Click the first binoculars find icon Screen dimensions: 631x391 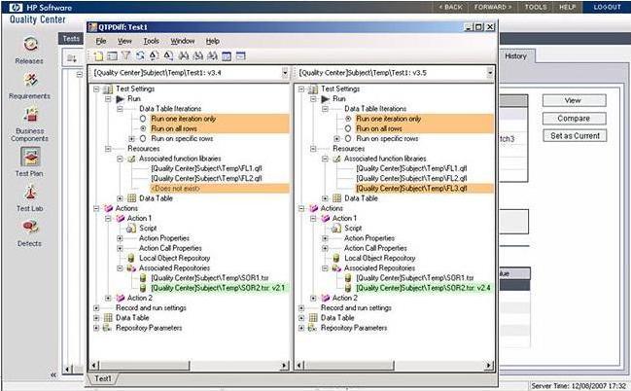pos(184,56)
